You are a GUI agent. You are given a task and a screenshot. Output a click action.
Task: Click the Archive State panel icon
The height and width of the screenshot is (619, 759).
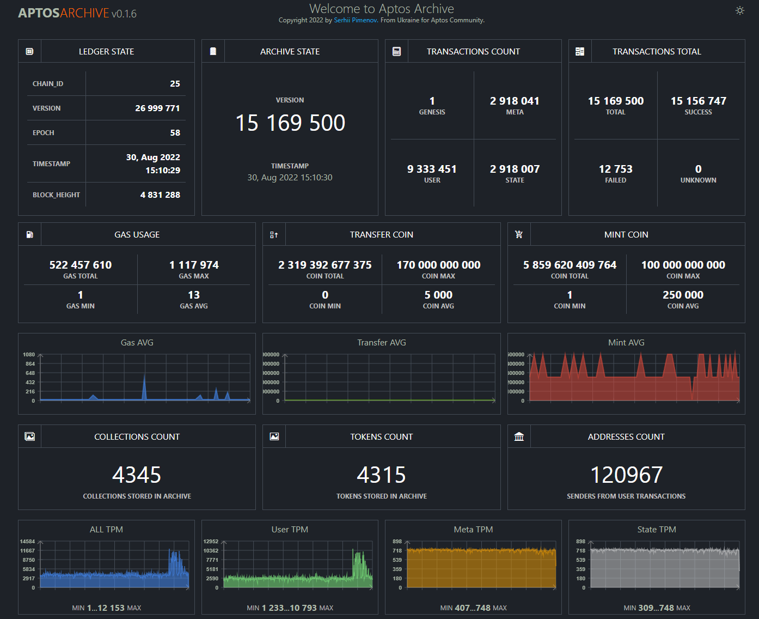tap(213, 51)
